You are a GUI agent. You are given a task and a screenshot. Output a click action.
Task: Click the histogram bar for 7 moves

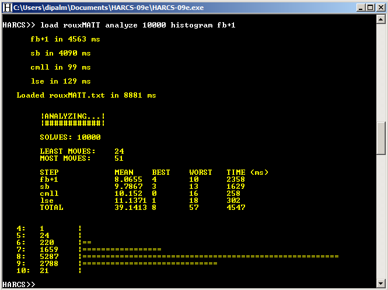(x=122, y=249)
